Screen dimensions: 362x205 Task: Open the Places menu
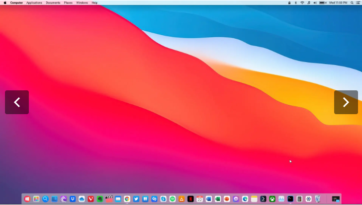(x=68, y=2)
